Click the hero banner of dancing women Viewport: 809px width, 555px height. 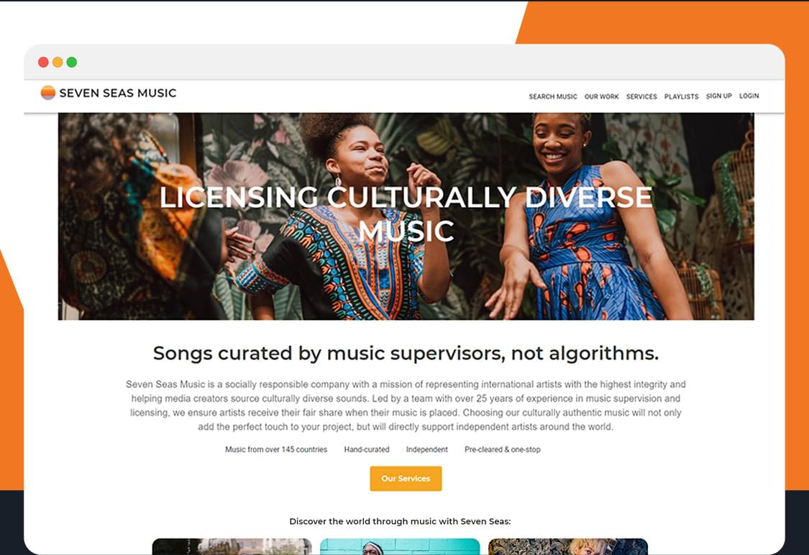406,216
